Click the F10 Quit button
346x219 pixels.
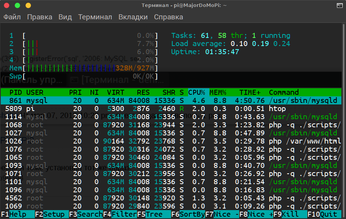(325, 214)
